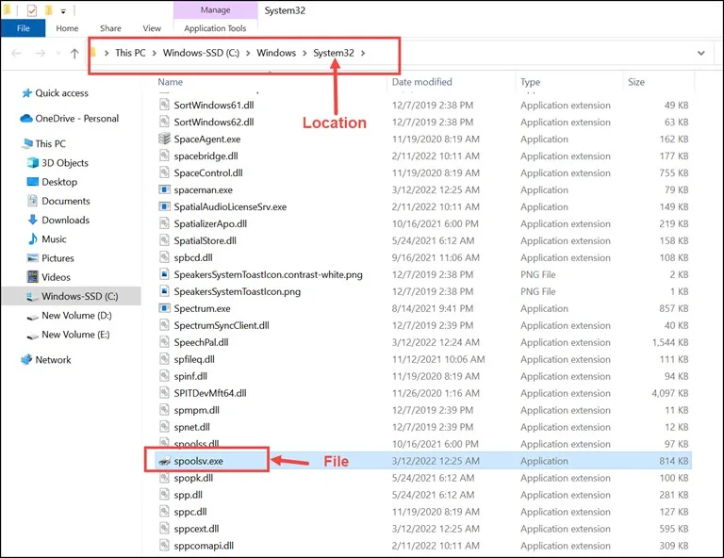Click SpeakersSystemToastIcon.png file icon
Screen dimensions: 724x558
pos(164,291)
